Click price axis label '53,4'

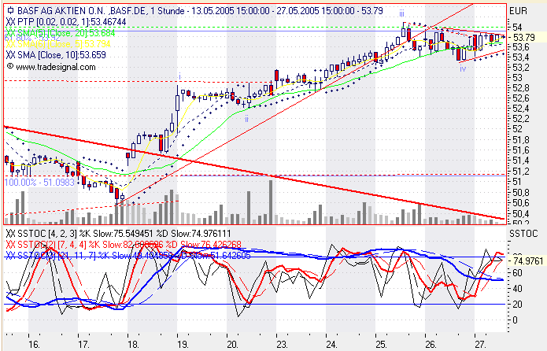click(521, 57)
